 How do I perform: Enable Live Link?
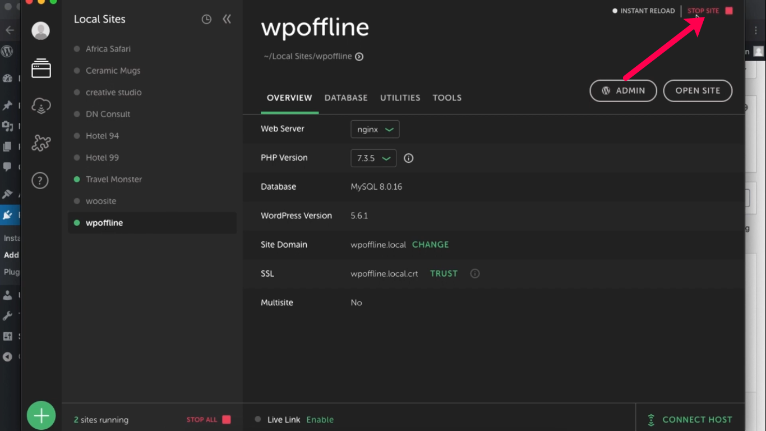click(320, 420)
